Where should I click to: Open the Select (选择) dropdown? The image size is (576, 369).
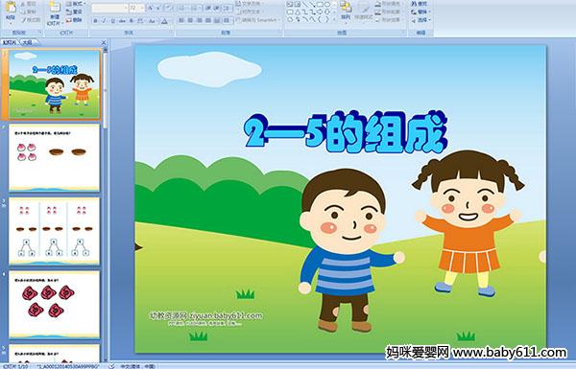click(x=420, y=20)
